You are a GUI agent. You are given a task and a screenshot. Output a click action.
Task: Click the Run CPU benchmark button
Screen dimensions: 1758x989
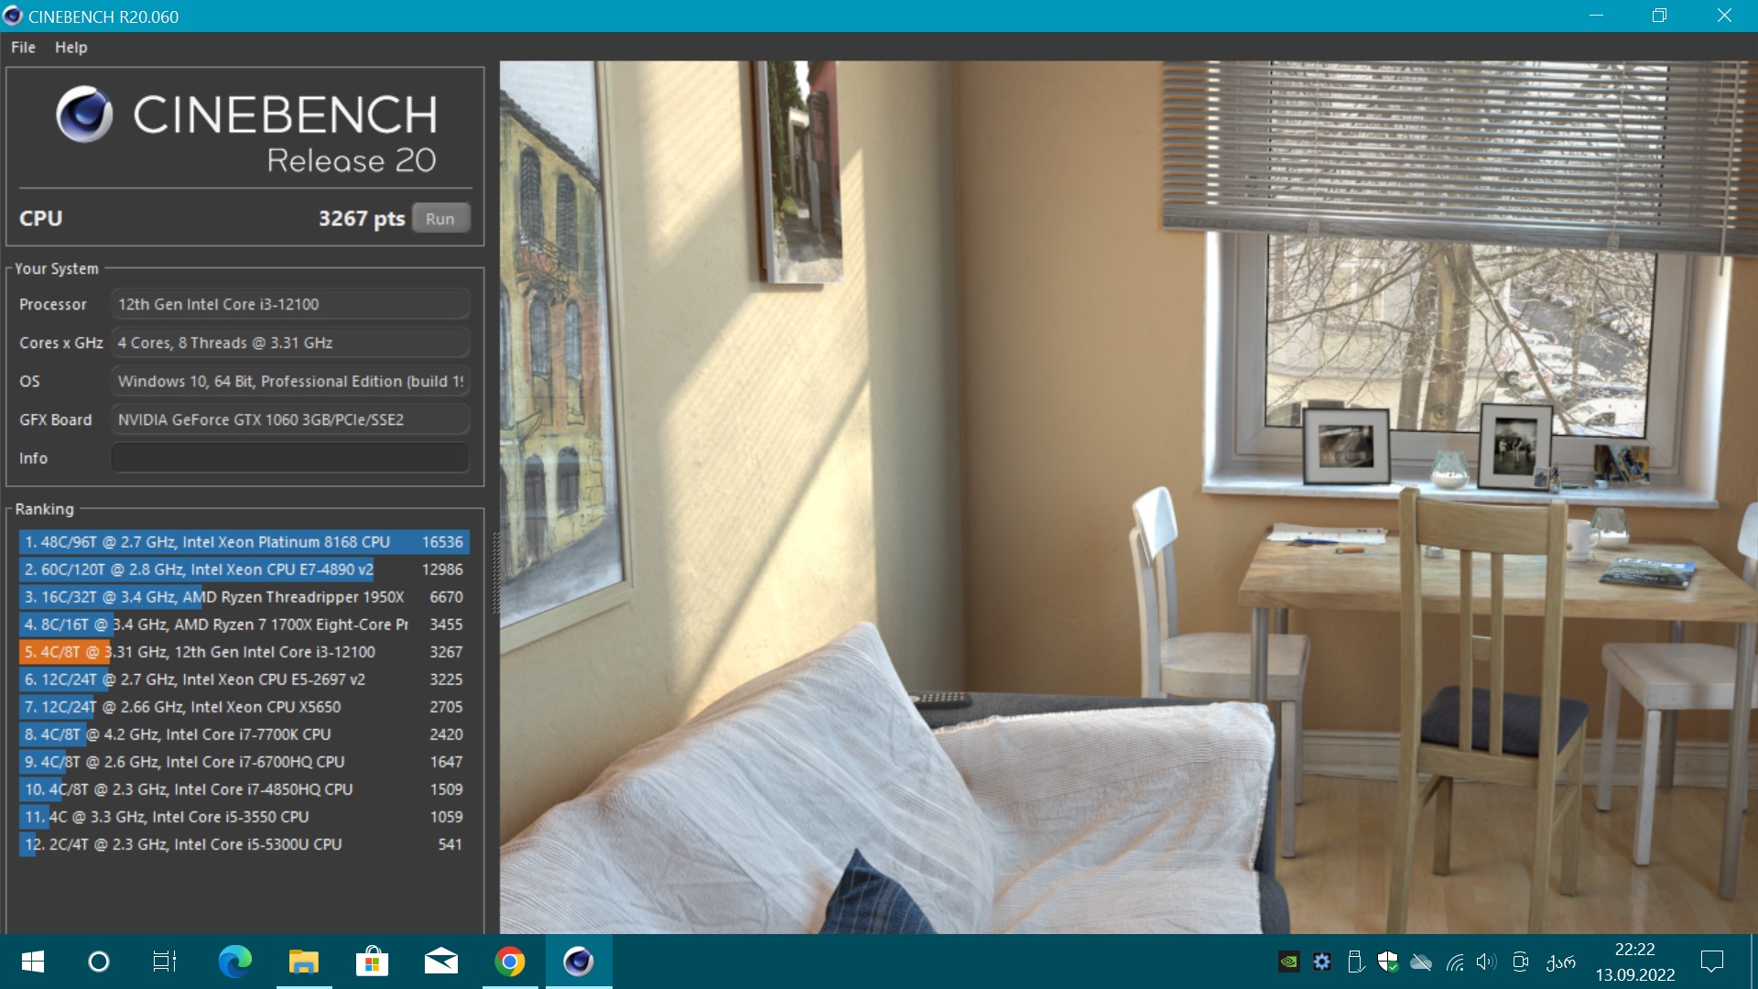[x=439, y=219]
